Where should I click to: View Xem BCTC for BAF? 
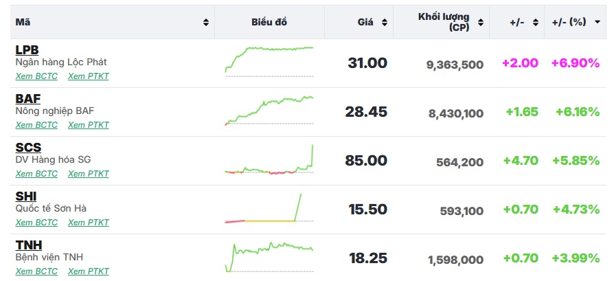[x=36, y=125]
